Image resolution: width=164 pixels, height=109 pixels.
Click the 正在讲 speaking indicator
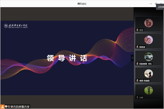(160, 7)
